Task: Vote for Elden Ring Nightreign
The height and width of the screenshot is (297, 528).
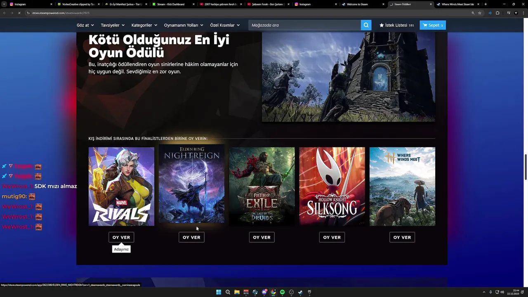Action: click(191, 237)
